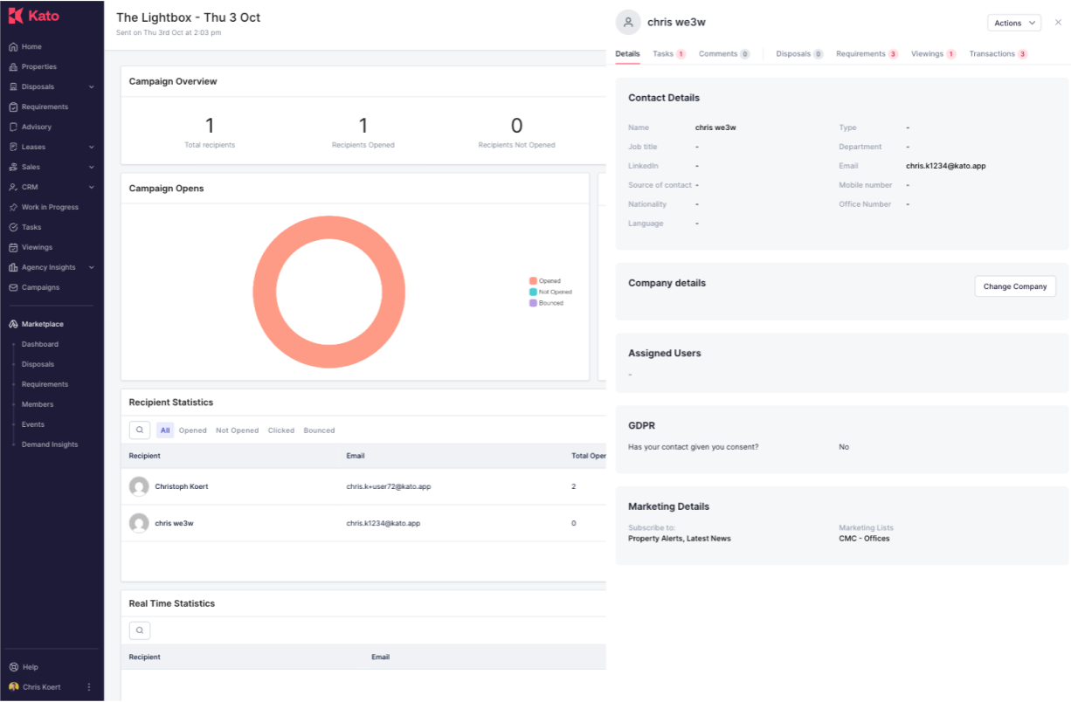Open the three-dot menu beside Chris Koert

[89, 687]
